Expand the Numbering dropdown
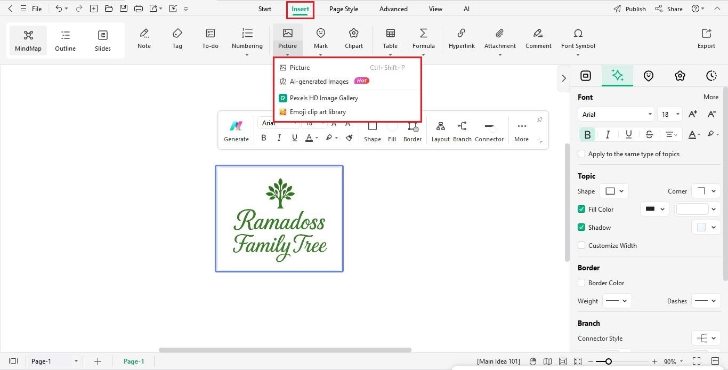This screenshot has width=728, height=370. [247, 55]
